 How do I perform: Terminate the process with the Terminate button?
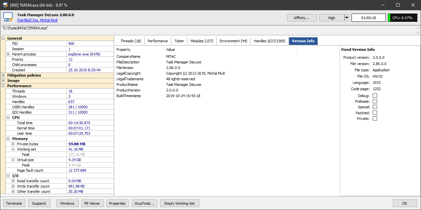(x=14, y=203)
